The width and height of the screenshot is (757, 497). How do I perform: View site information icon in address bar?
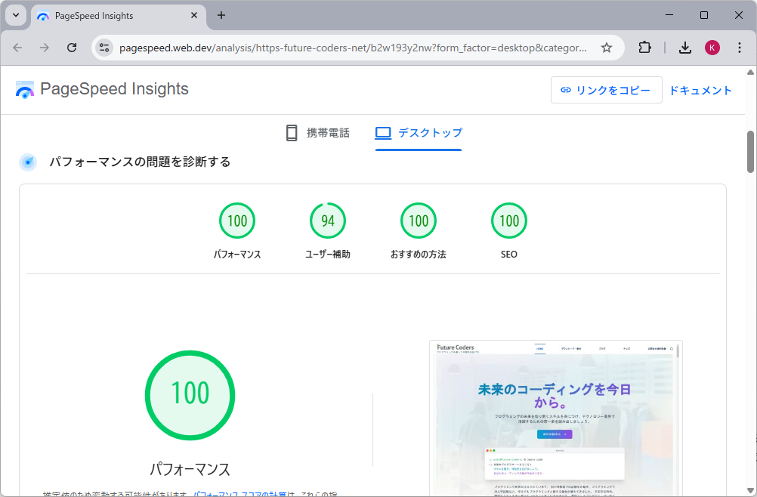click(104, 48)
